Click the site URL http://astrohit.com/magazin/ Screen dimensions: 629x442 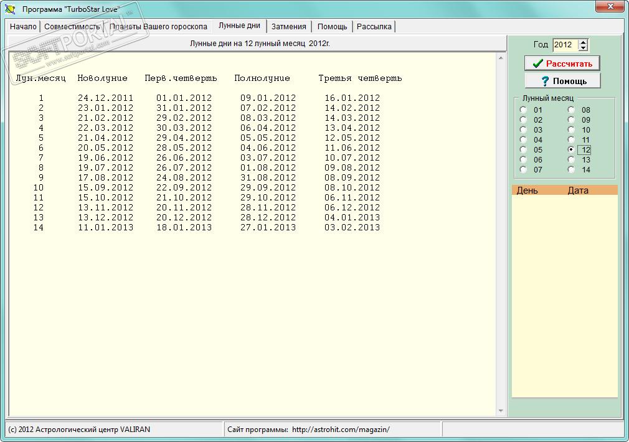click(x=341, y=430)
